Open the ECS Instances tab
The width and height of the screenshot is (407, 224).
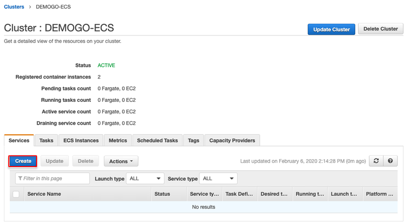pos(81,140)
